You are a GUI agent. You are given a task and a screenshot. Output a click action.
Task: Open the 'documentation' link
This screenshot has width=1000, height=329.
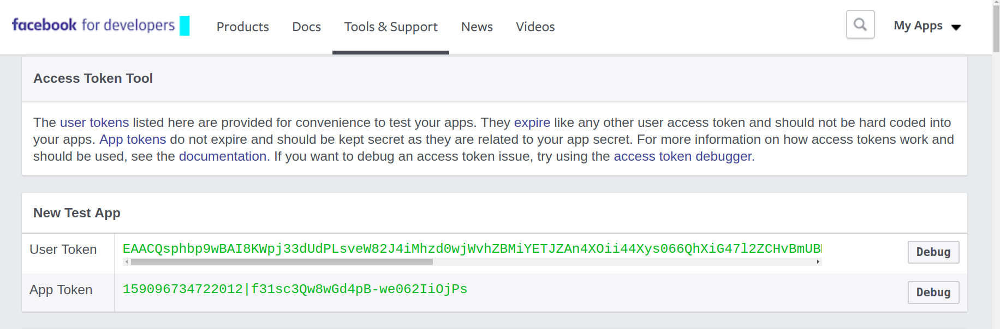223,156
